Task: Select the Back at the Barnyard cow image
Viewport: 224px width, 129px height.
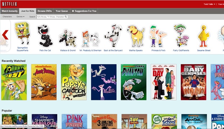Action: click(113, 36)
